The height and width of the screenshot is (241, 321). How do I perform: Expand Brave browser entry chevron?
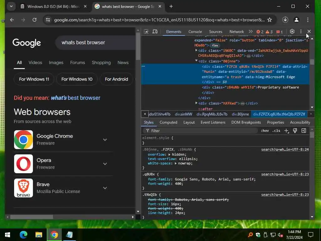coord(105,188)
